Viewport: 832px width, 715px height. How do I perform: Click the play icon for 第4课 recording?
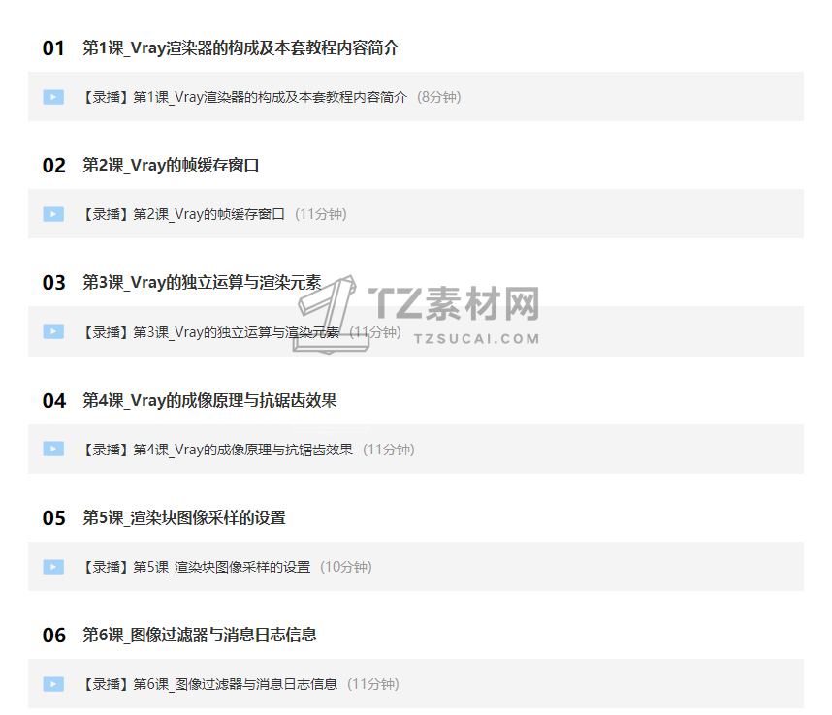tap(53, 449)
